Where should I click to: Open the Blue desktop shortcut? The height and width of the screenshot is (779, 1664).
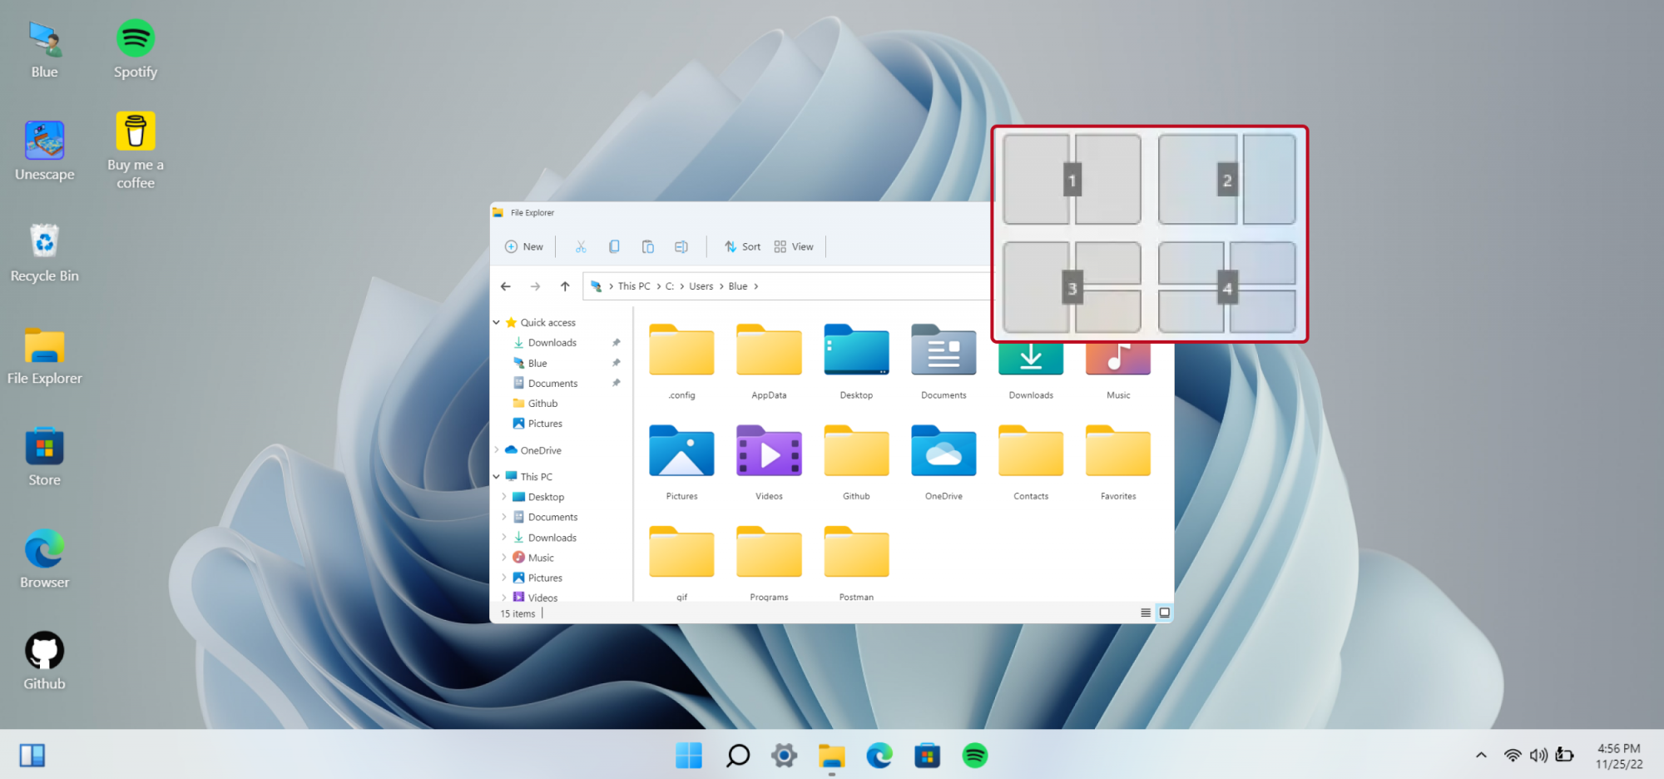(44, 49)
